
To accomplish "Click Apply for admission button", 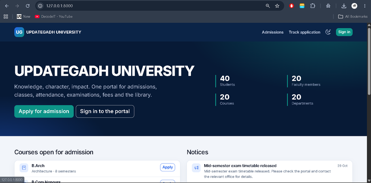I will click(44, 111).
